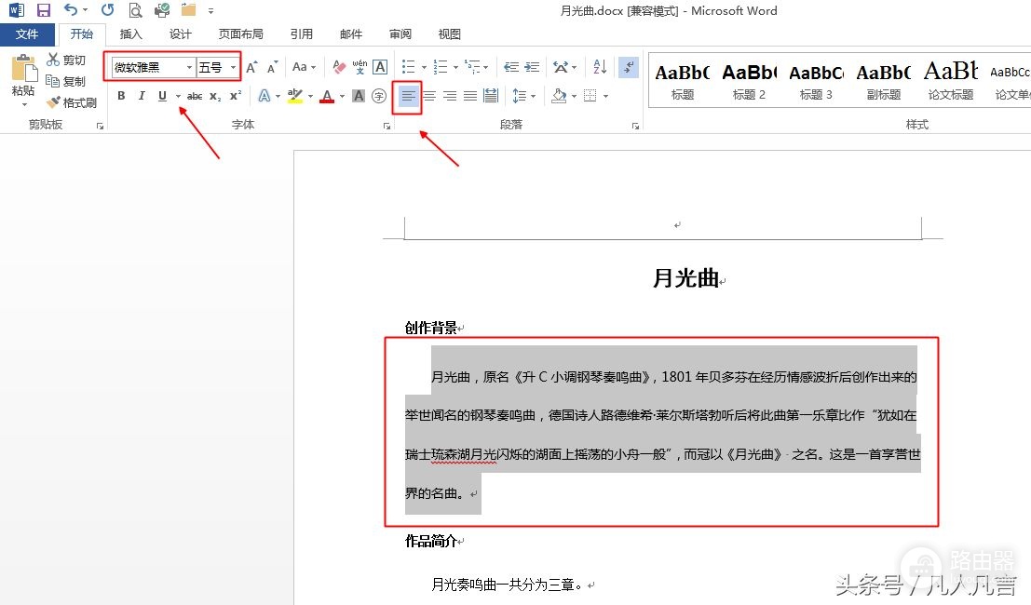This screenshot has width=1031, height=605.
Task: Apply the 标题 2 style
Action: (749, 81)
